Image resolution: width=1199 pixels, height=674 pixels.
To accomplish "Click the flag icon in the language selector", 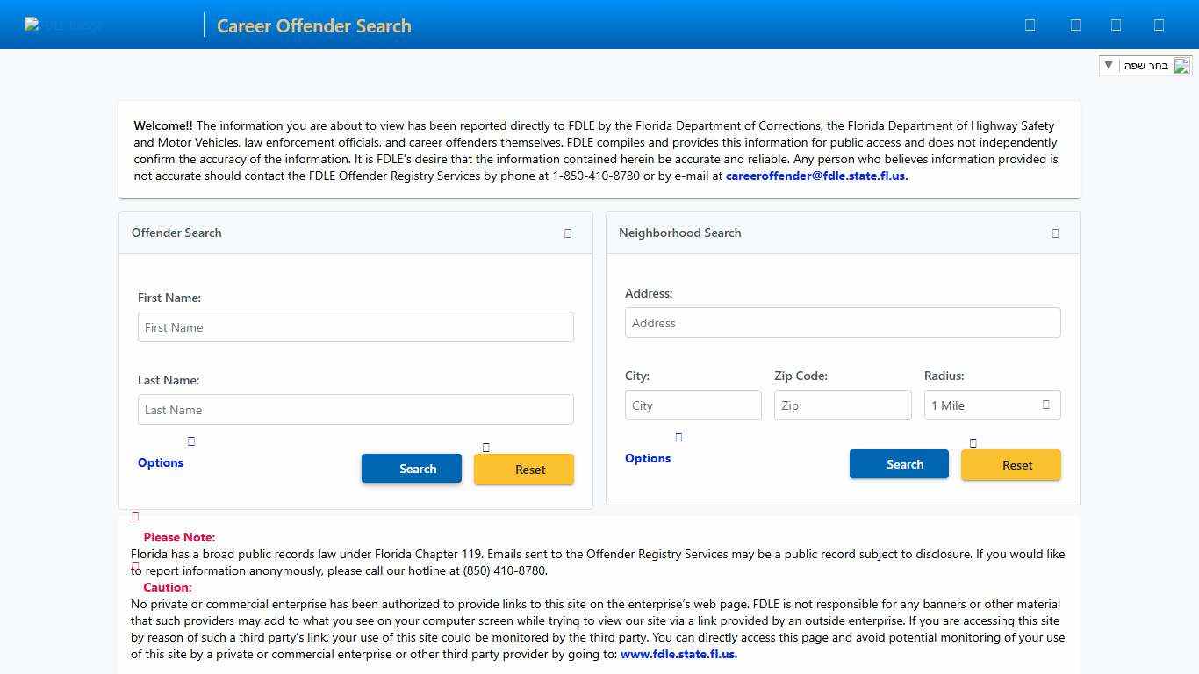I will click(1181, 65).
